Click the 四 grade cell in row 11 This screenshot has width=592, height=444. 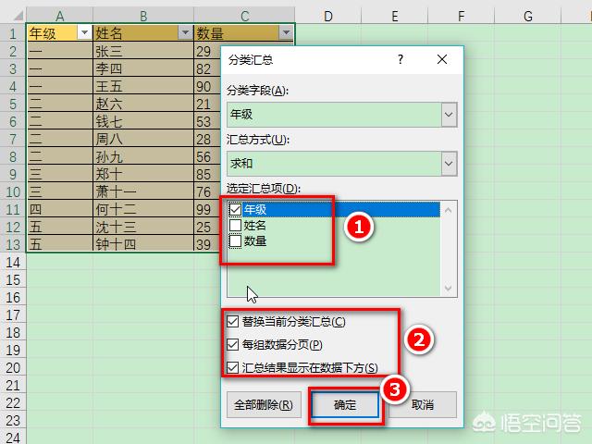59,209
